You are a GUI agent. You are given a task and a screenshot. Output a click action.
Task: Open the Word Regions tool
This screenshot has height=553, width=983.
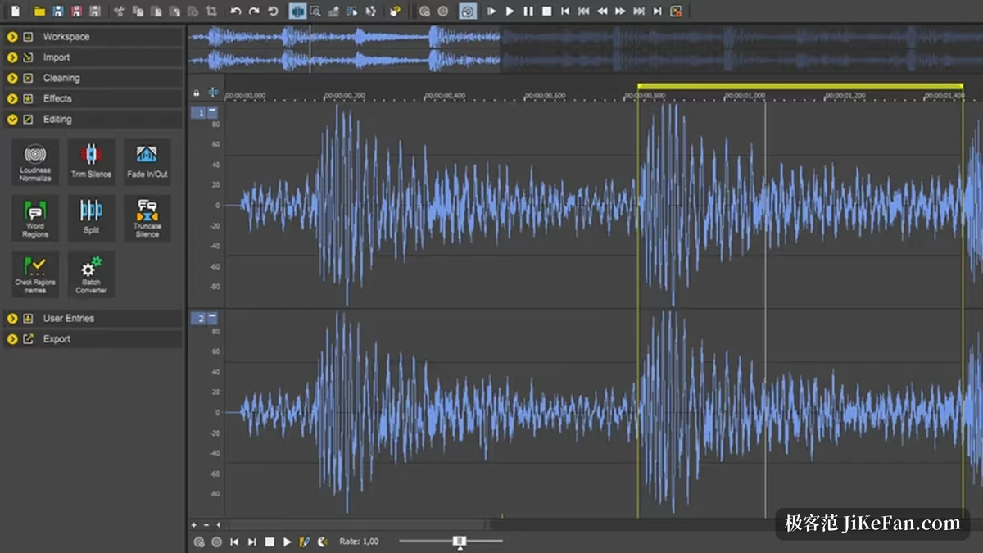click(35, 218)
